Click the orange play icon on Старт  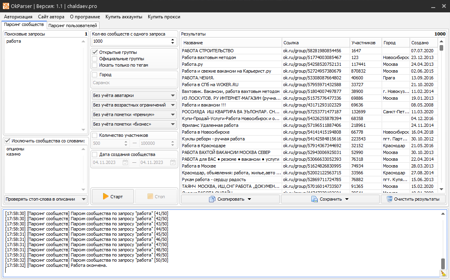[x=106, y=196]
